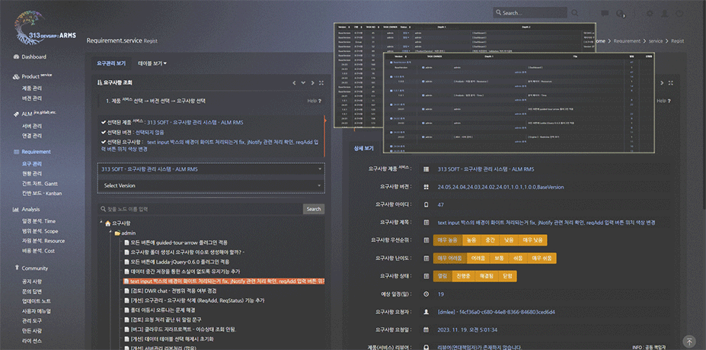Expand the '테이블 보기' dropdown tab
The height and width of the screenshot is (350, 706).
tap(152, 63)
